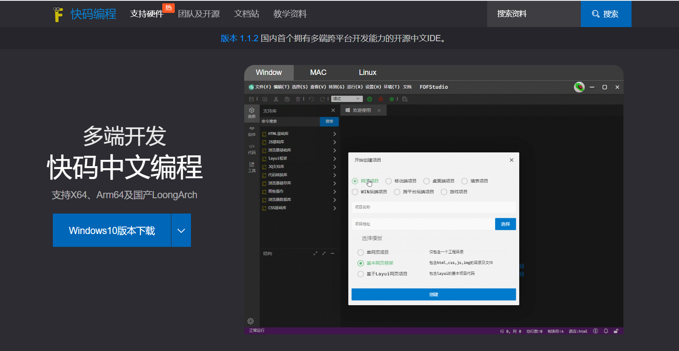This screenshot has width=679, height=351.
Task: Click the 项目名称 input field
Action: click(434, 207)
